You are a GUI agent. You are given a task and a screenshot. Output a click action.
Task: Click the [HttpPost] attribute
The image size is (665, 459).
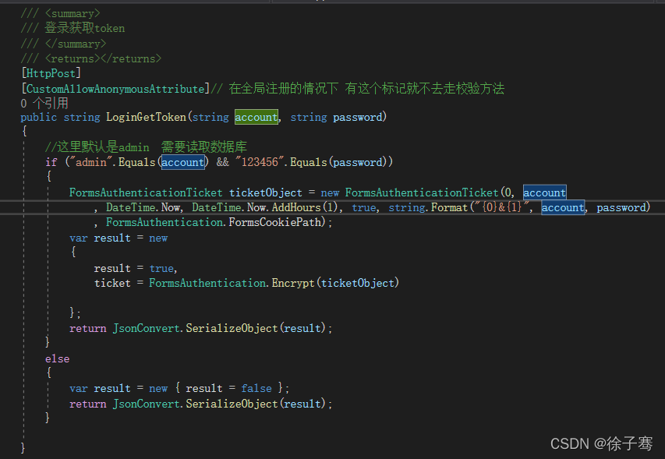coord(51,73)
